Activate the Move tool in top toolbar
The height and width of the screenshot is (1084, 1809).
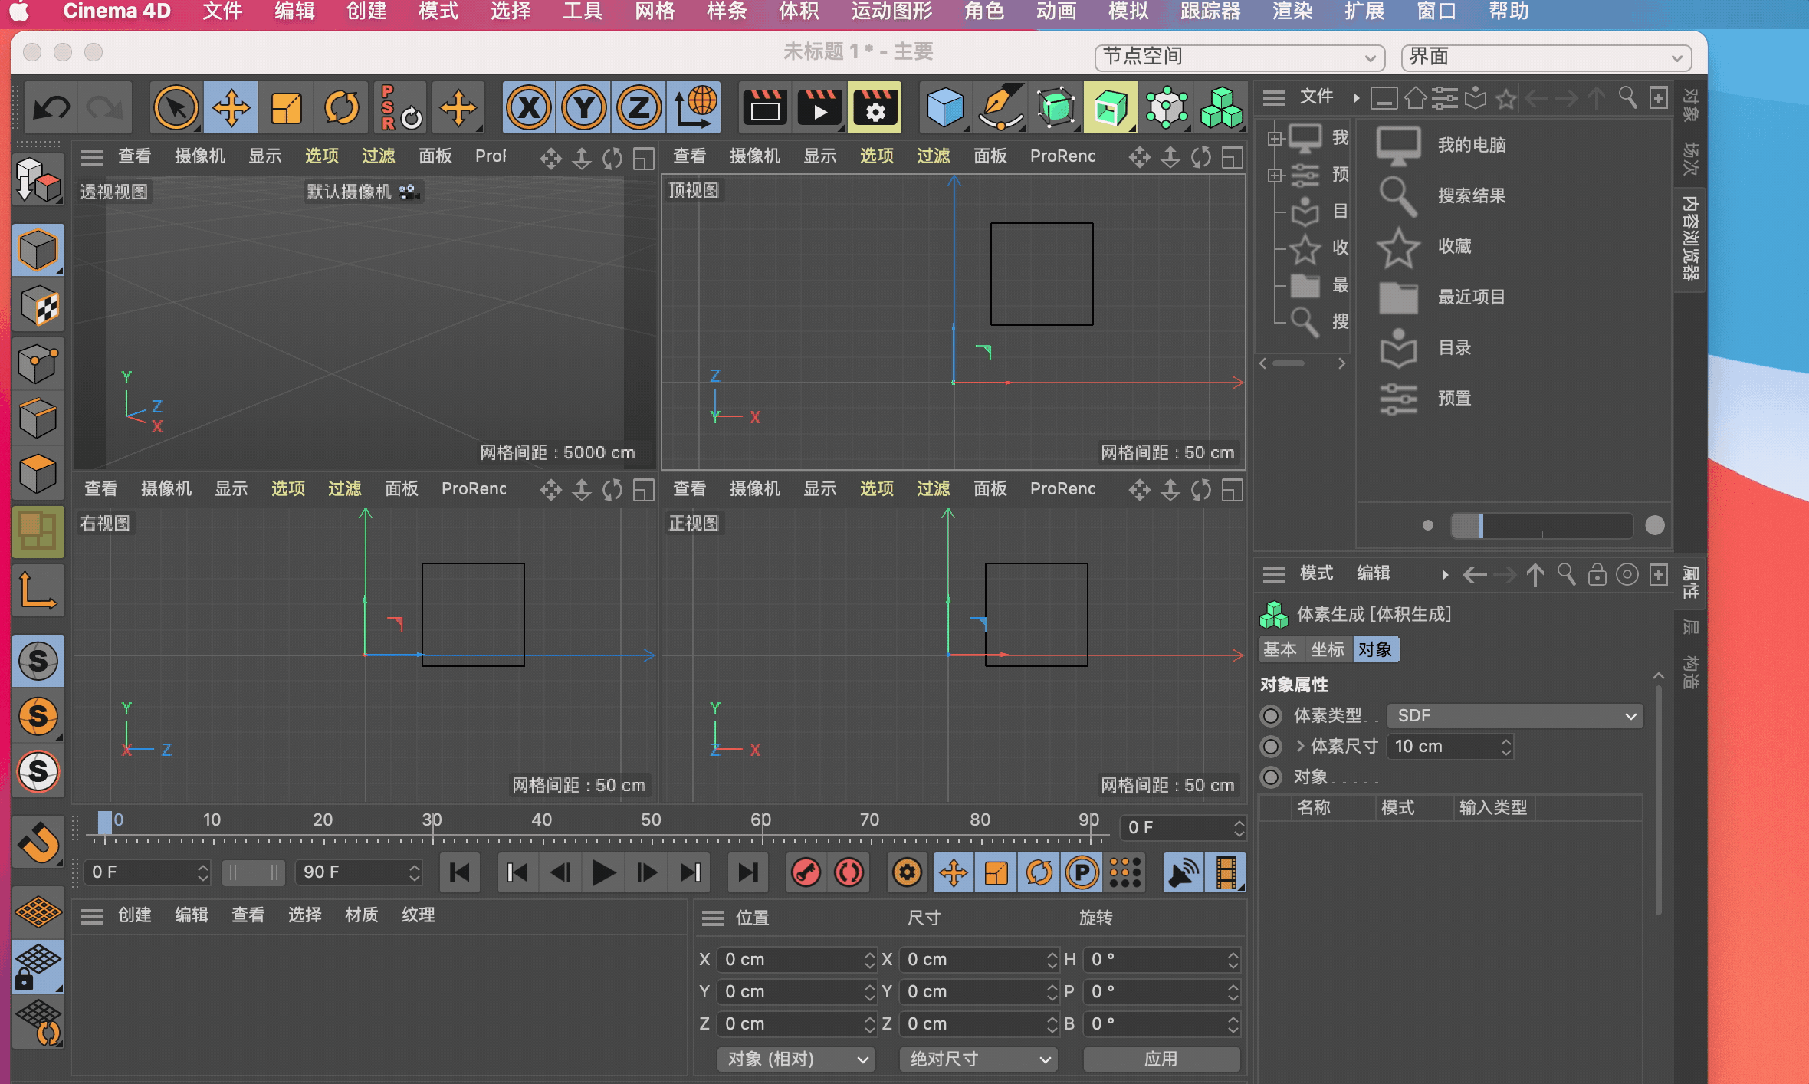pyautogui.click(x=231, y=108)
